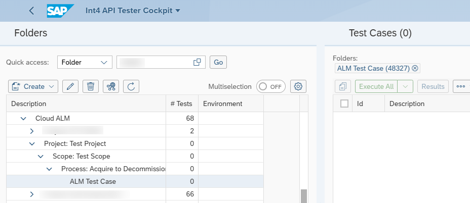Click the landscape network icon button

[111, 86]
